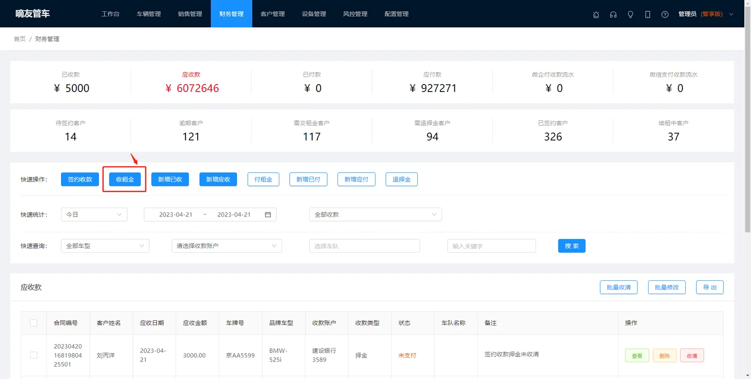This screenshot has width=751, height=379.
Task: Focus the 选择车队 input field
Action: 365,246
